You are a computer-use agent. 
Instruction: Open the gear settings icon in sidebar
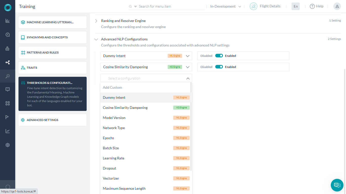coord(8,145)
